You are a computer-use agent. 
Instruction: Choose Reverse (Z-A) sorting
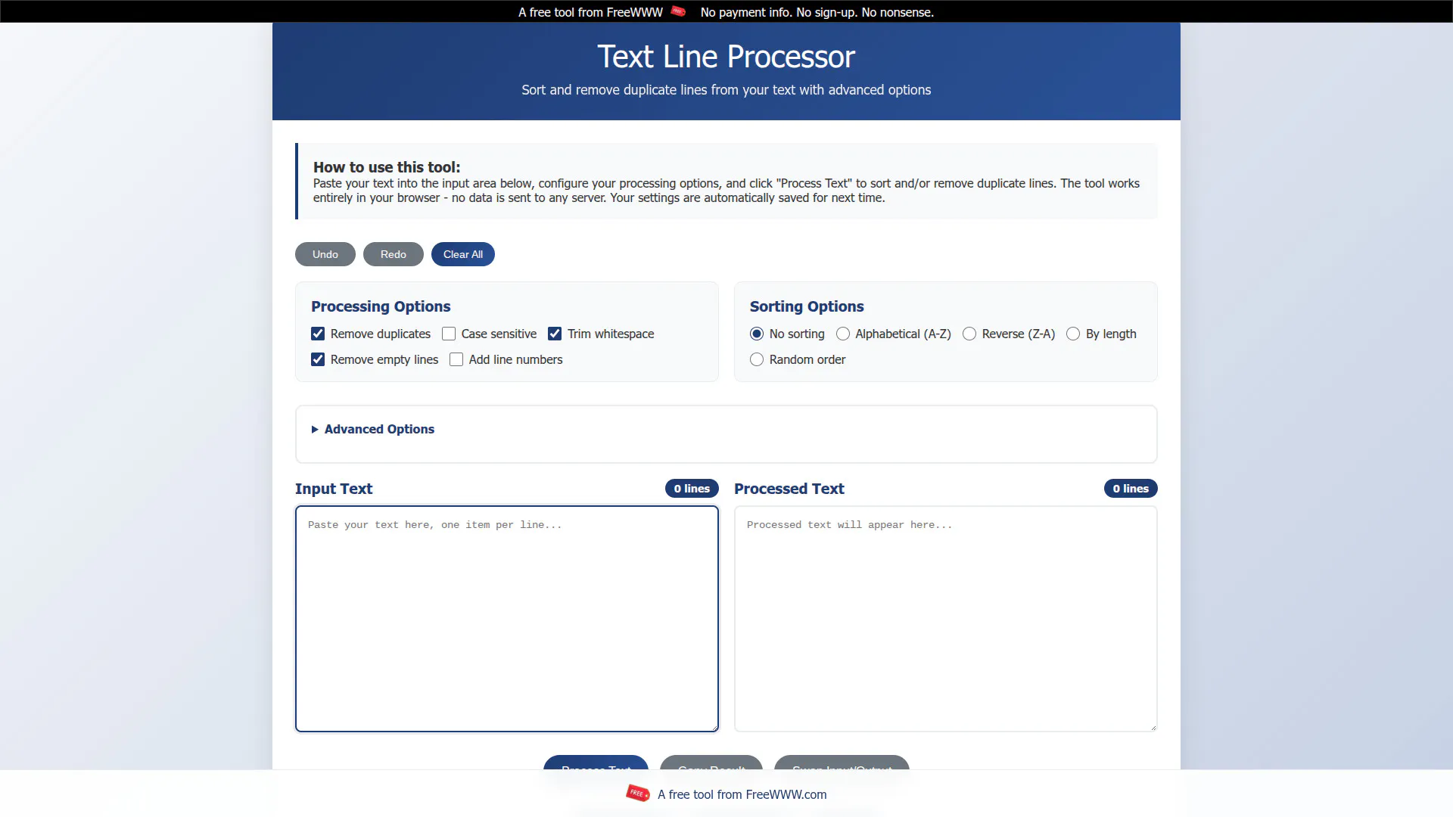coord(969,334)
